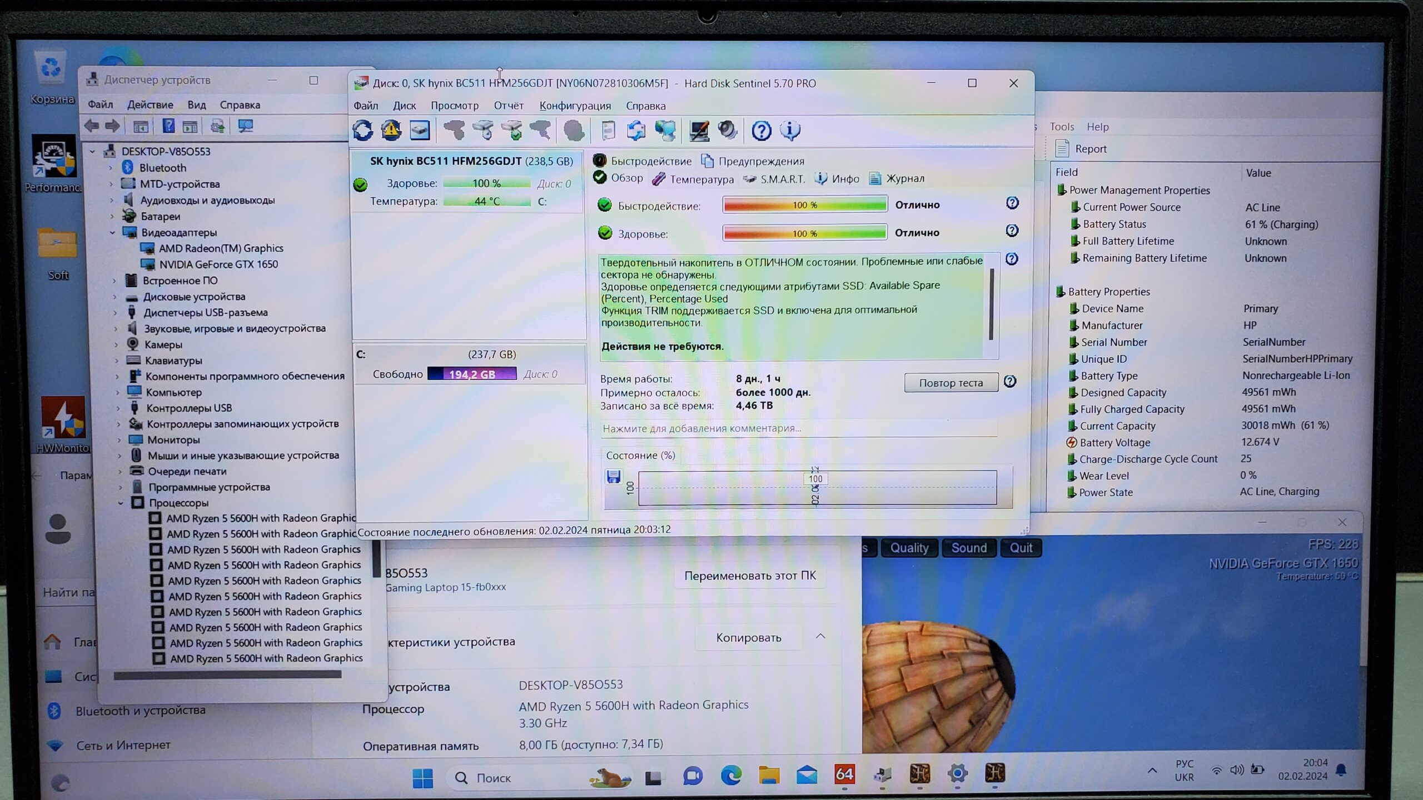Click the save floppy icon beside status graph
Image resolution: width=1423 pixels, height=800 pixels.
pos(613,477)
